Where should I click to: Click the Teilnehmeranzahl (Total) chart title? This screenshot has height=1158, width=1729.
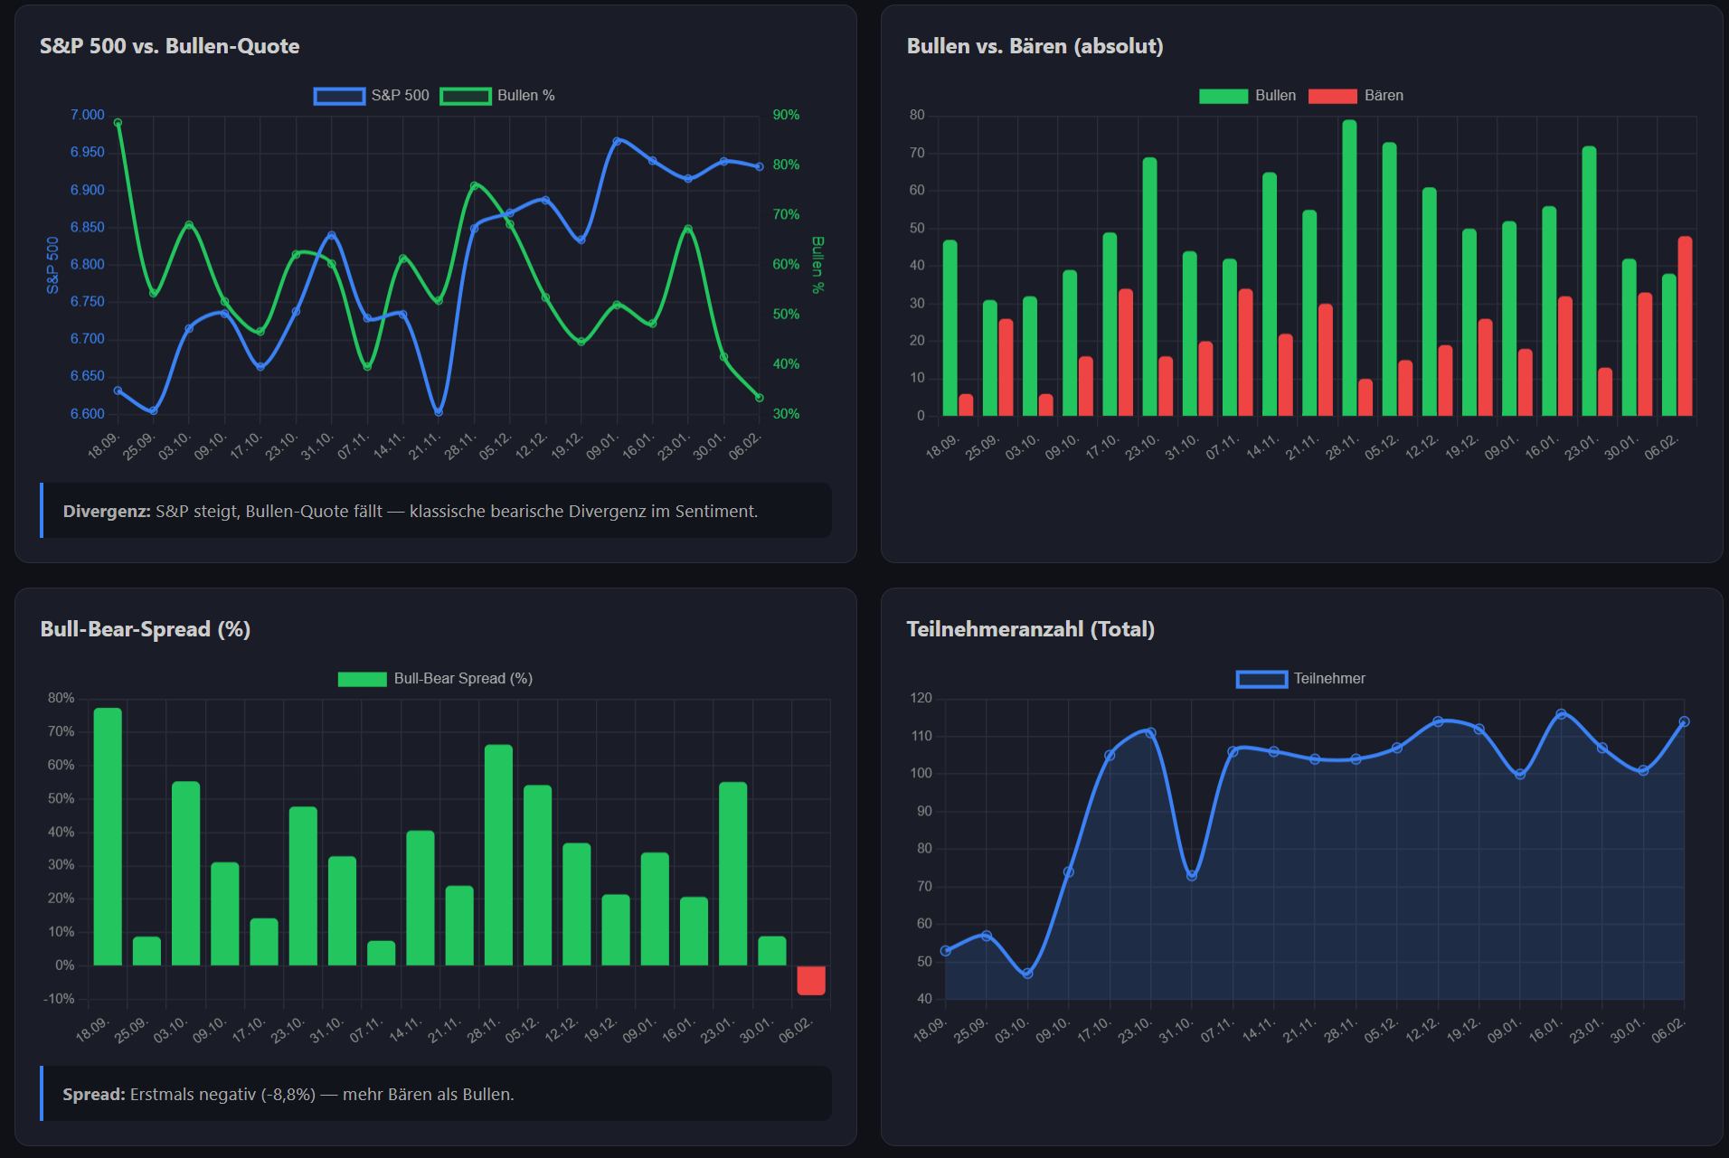pyautogui.click(x=1030, y=629)
